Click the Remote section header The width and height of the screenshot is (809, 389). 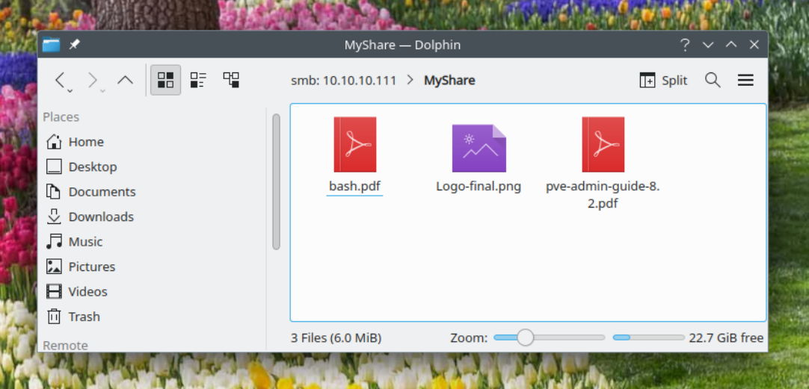tap(65, 345)
